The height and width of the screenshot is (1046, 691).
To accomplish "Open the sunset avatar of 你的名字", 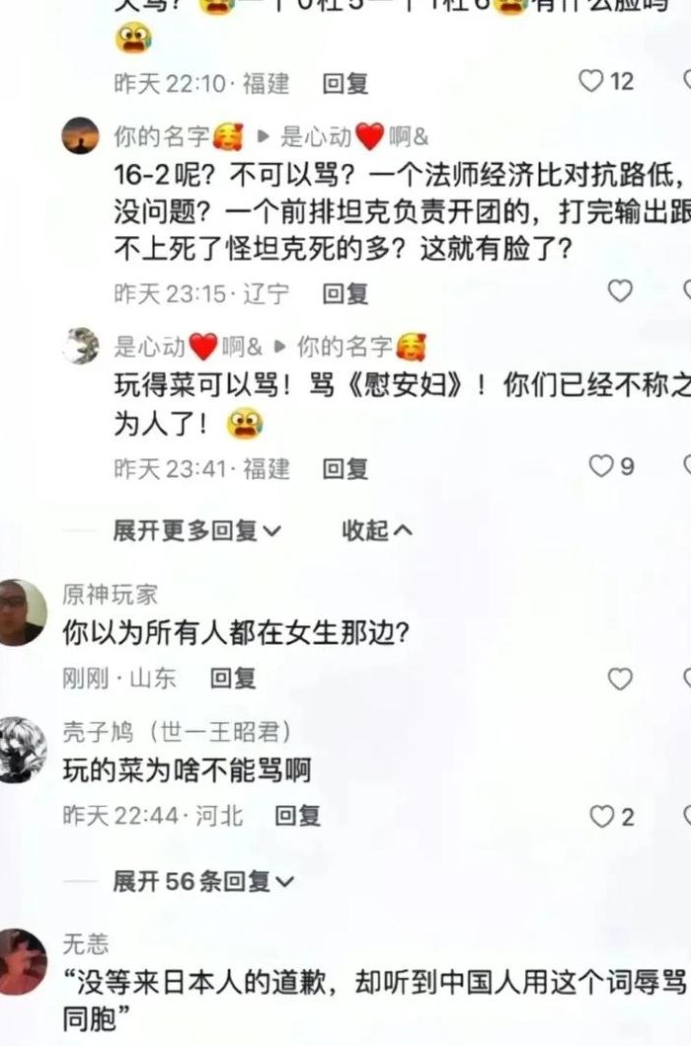I will tap(81, 136).
